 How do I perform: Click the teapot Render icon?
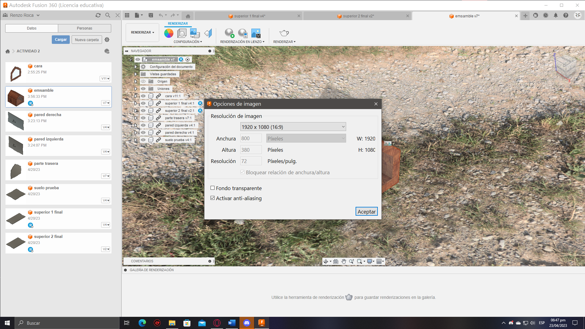[284, 33]
